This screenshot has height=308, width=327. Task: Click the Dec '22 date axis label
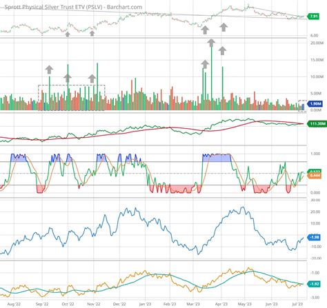point(119,304)
